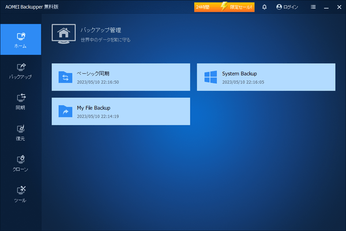Click the 2023/05/10 22:16:50 timestamp
Screen dimensions: 346x231
(98, 82)
